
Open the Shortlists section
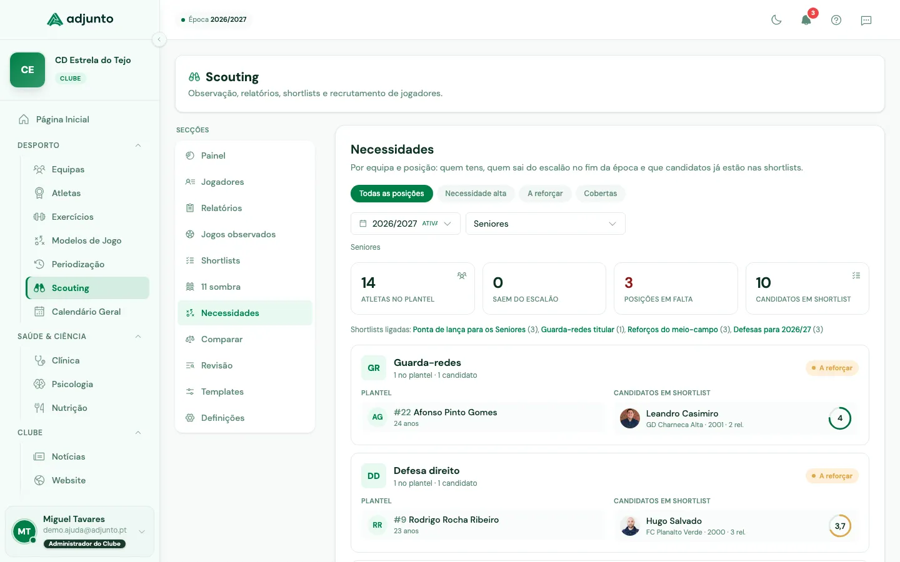coord(245,260)
